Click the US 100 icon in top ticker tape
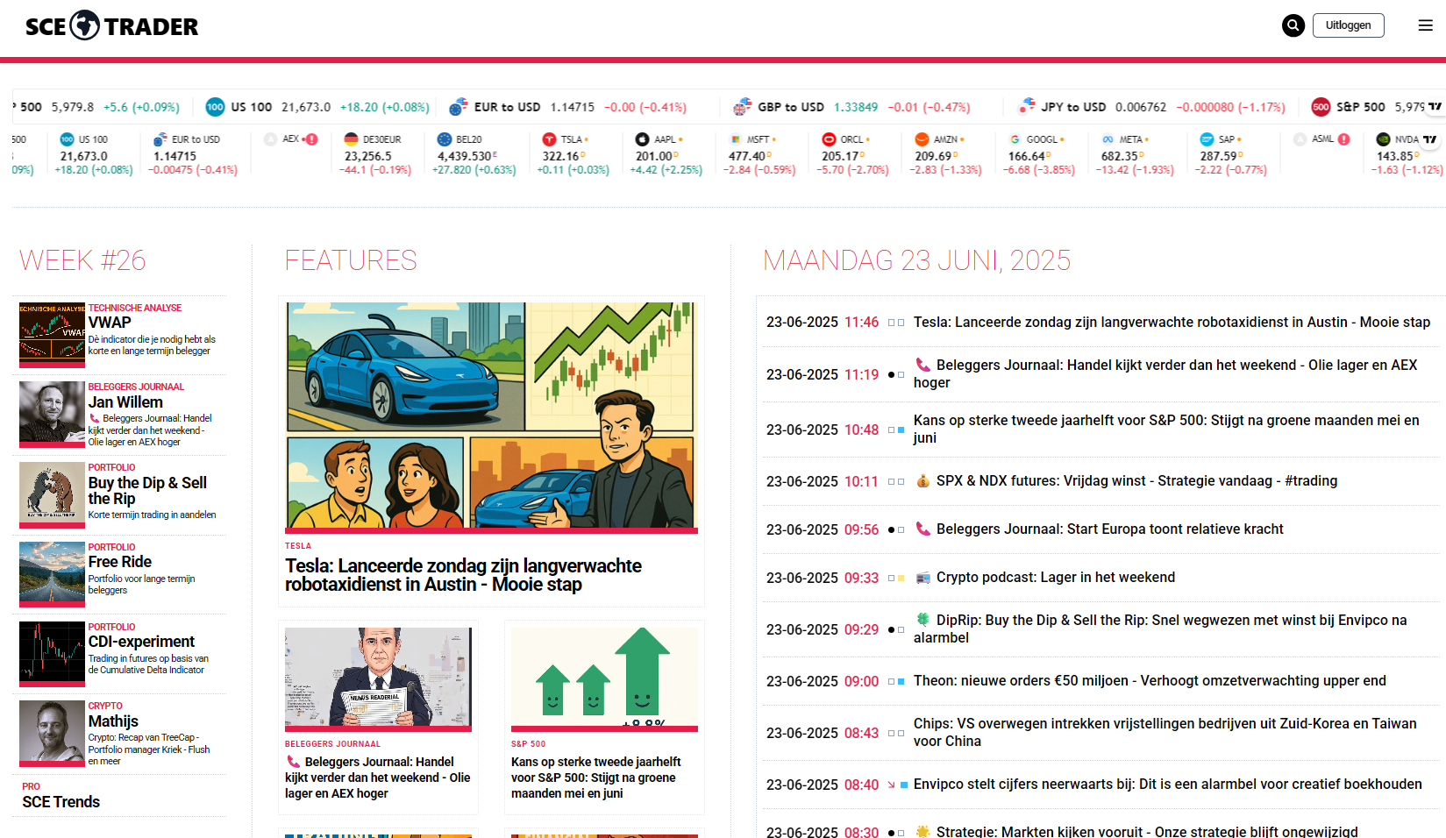This screenshot has width=1446, height=838. click(215, 107)
